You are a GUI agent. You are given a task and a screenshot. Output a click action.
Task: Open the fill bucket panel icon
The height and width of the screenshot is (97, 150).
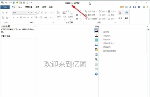point(96,30)
